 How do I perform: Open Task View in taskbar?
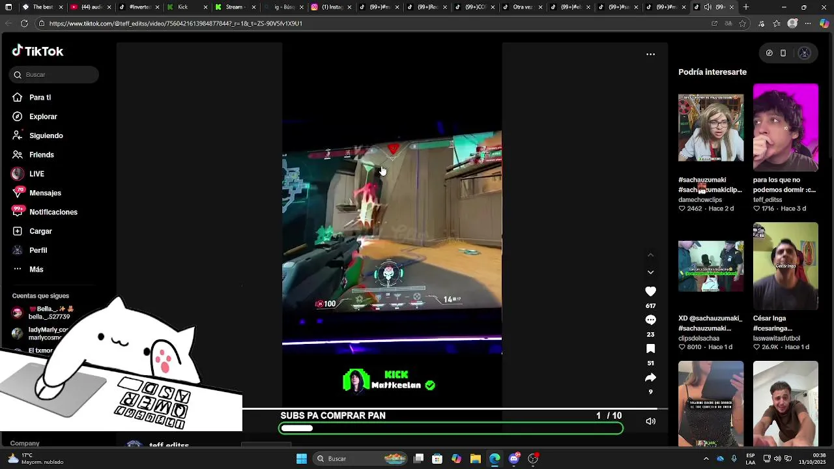[x=419, y=459]
